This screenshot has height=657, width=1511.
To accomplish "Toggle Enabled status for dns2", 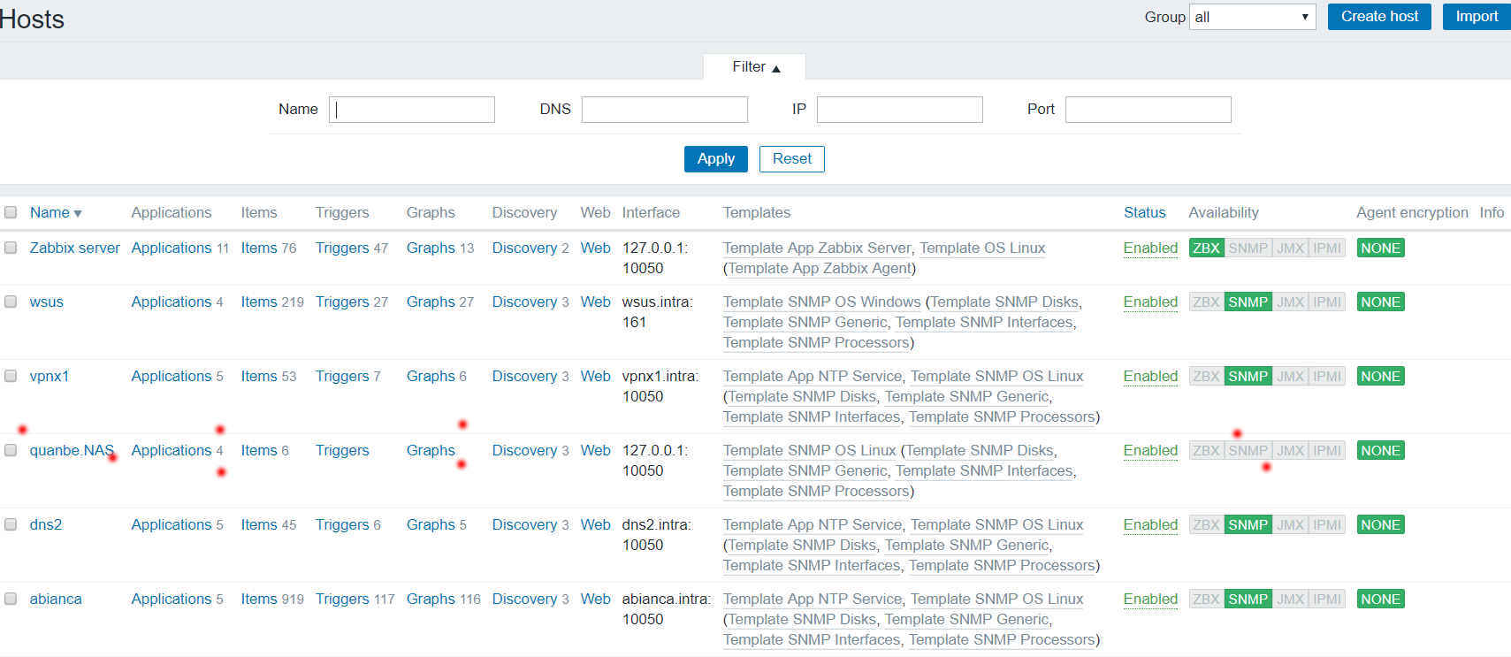I will click(x=1150, y=524).
